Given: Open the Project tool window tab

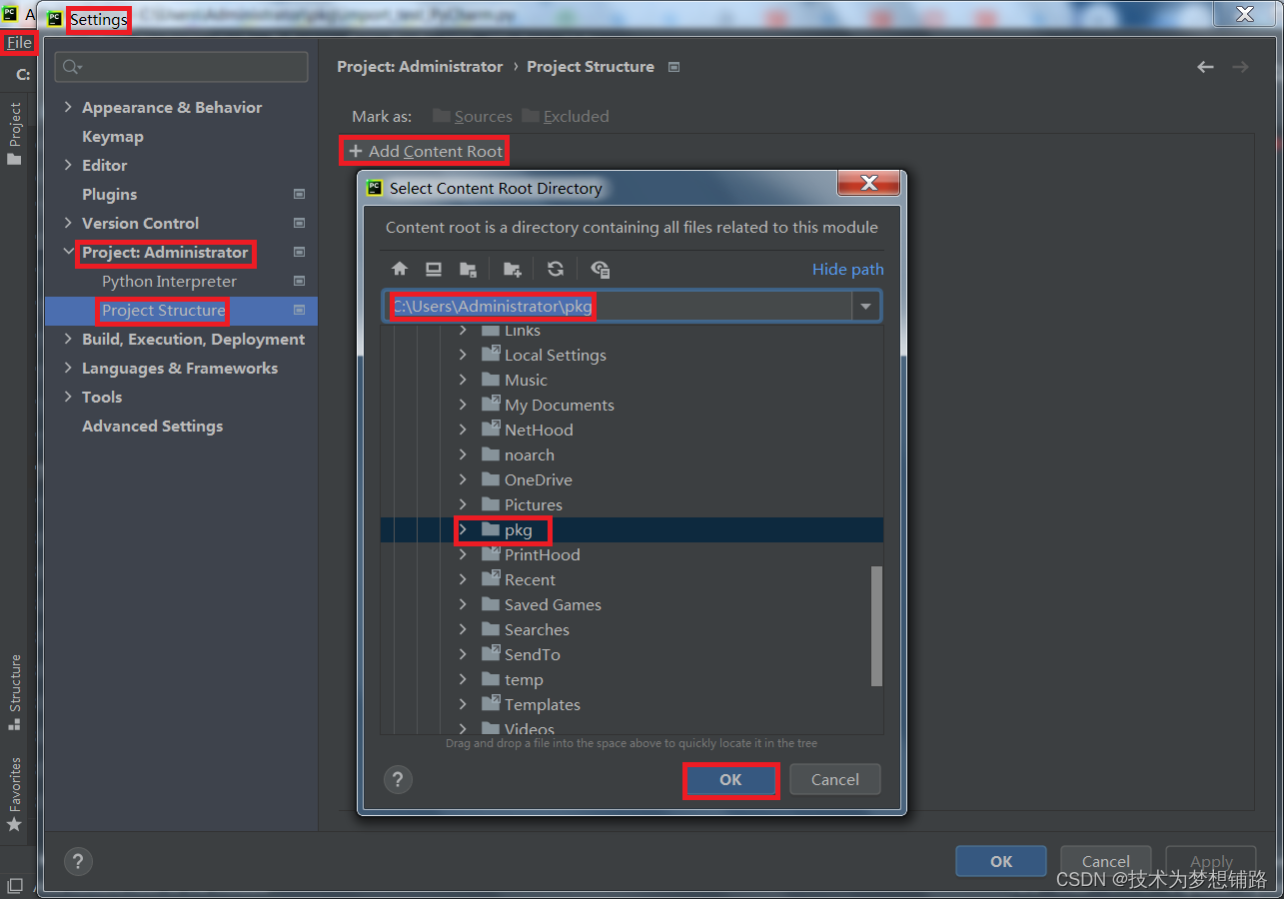Looking at the screenshot, I should click(14, 133).
